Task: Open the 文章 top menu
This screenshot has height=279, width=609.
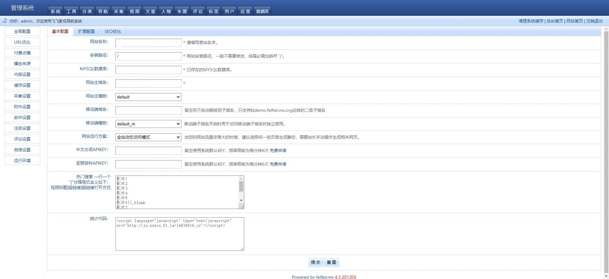Action: (x=151, y=11)
